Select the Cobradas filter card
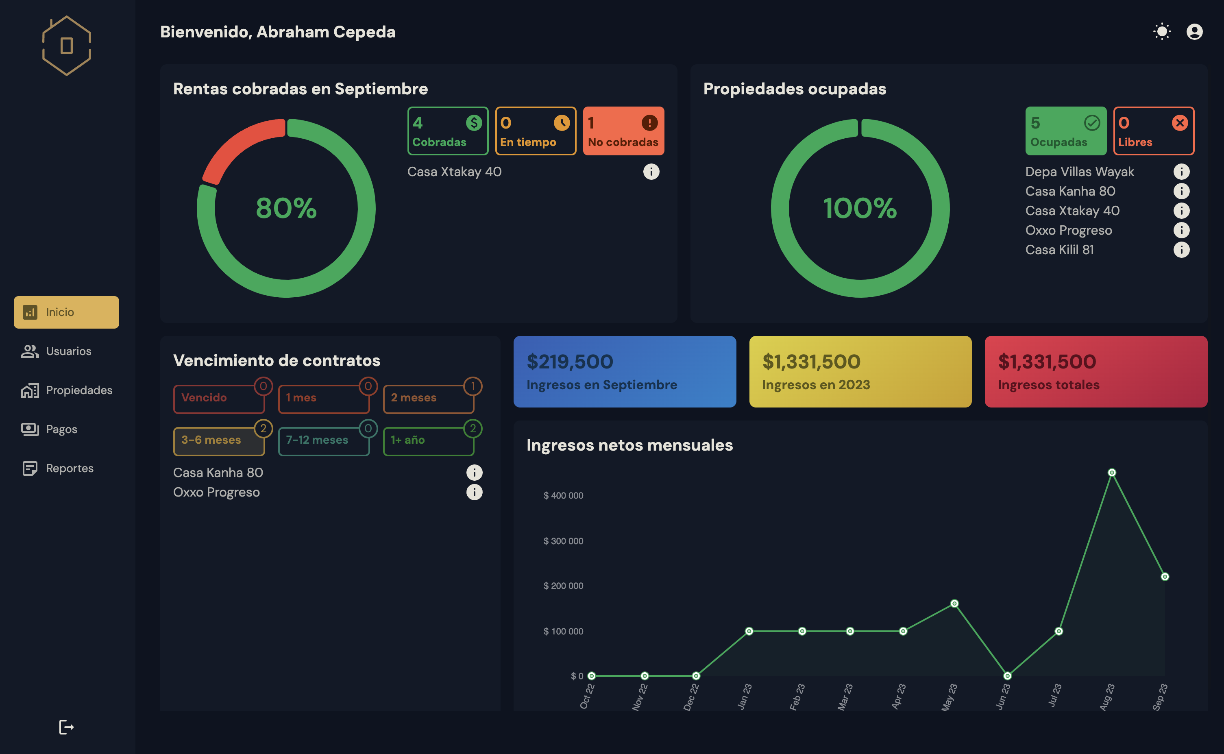Screen dimensions: 1224x754 pos(448,131)
